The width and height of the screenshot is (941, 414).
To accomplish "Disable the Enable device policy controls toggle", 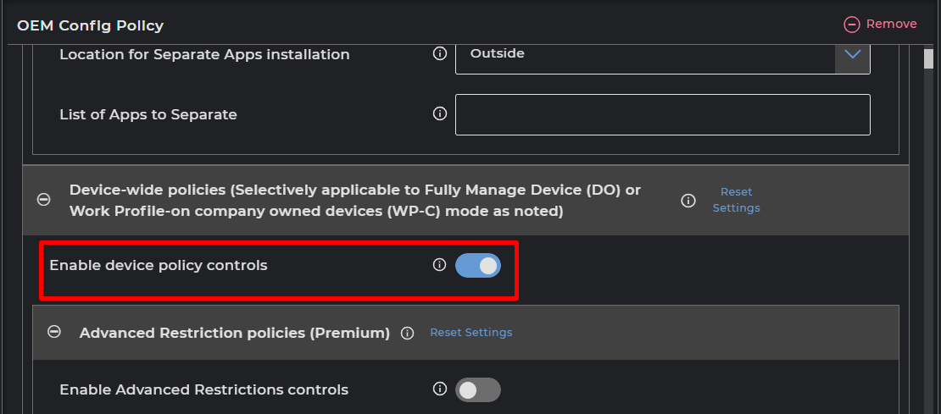I will [x=478, y=266].
